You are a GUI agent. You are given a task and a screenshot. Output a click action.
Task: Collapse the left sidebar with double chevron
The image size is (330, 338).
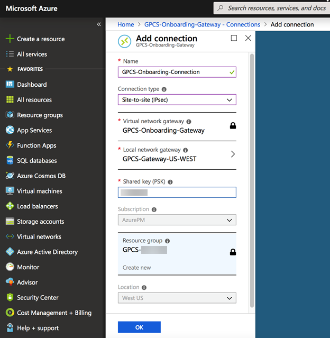pyautogui.click(x=99, y=24)
